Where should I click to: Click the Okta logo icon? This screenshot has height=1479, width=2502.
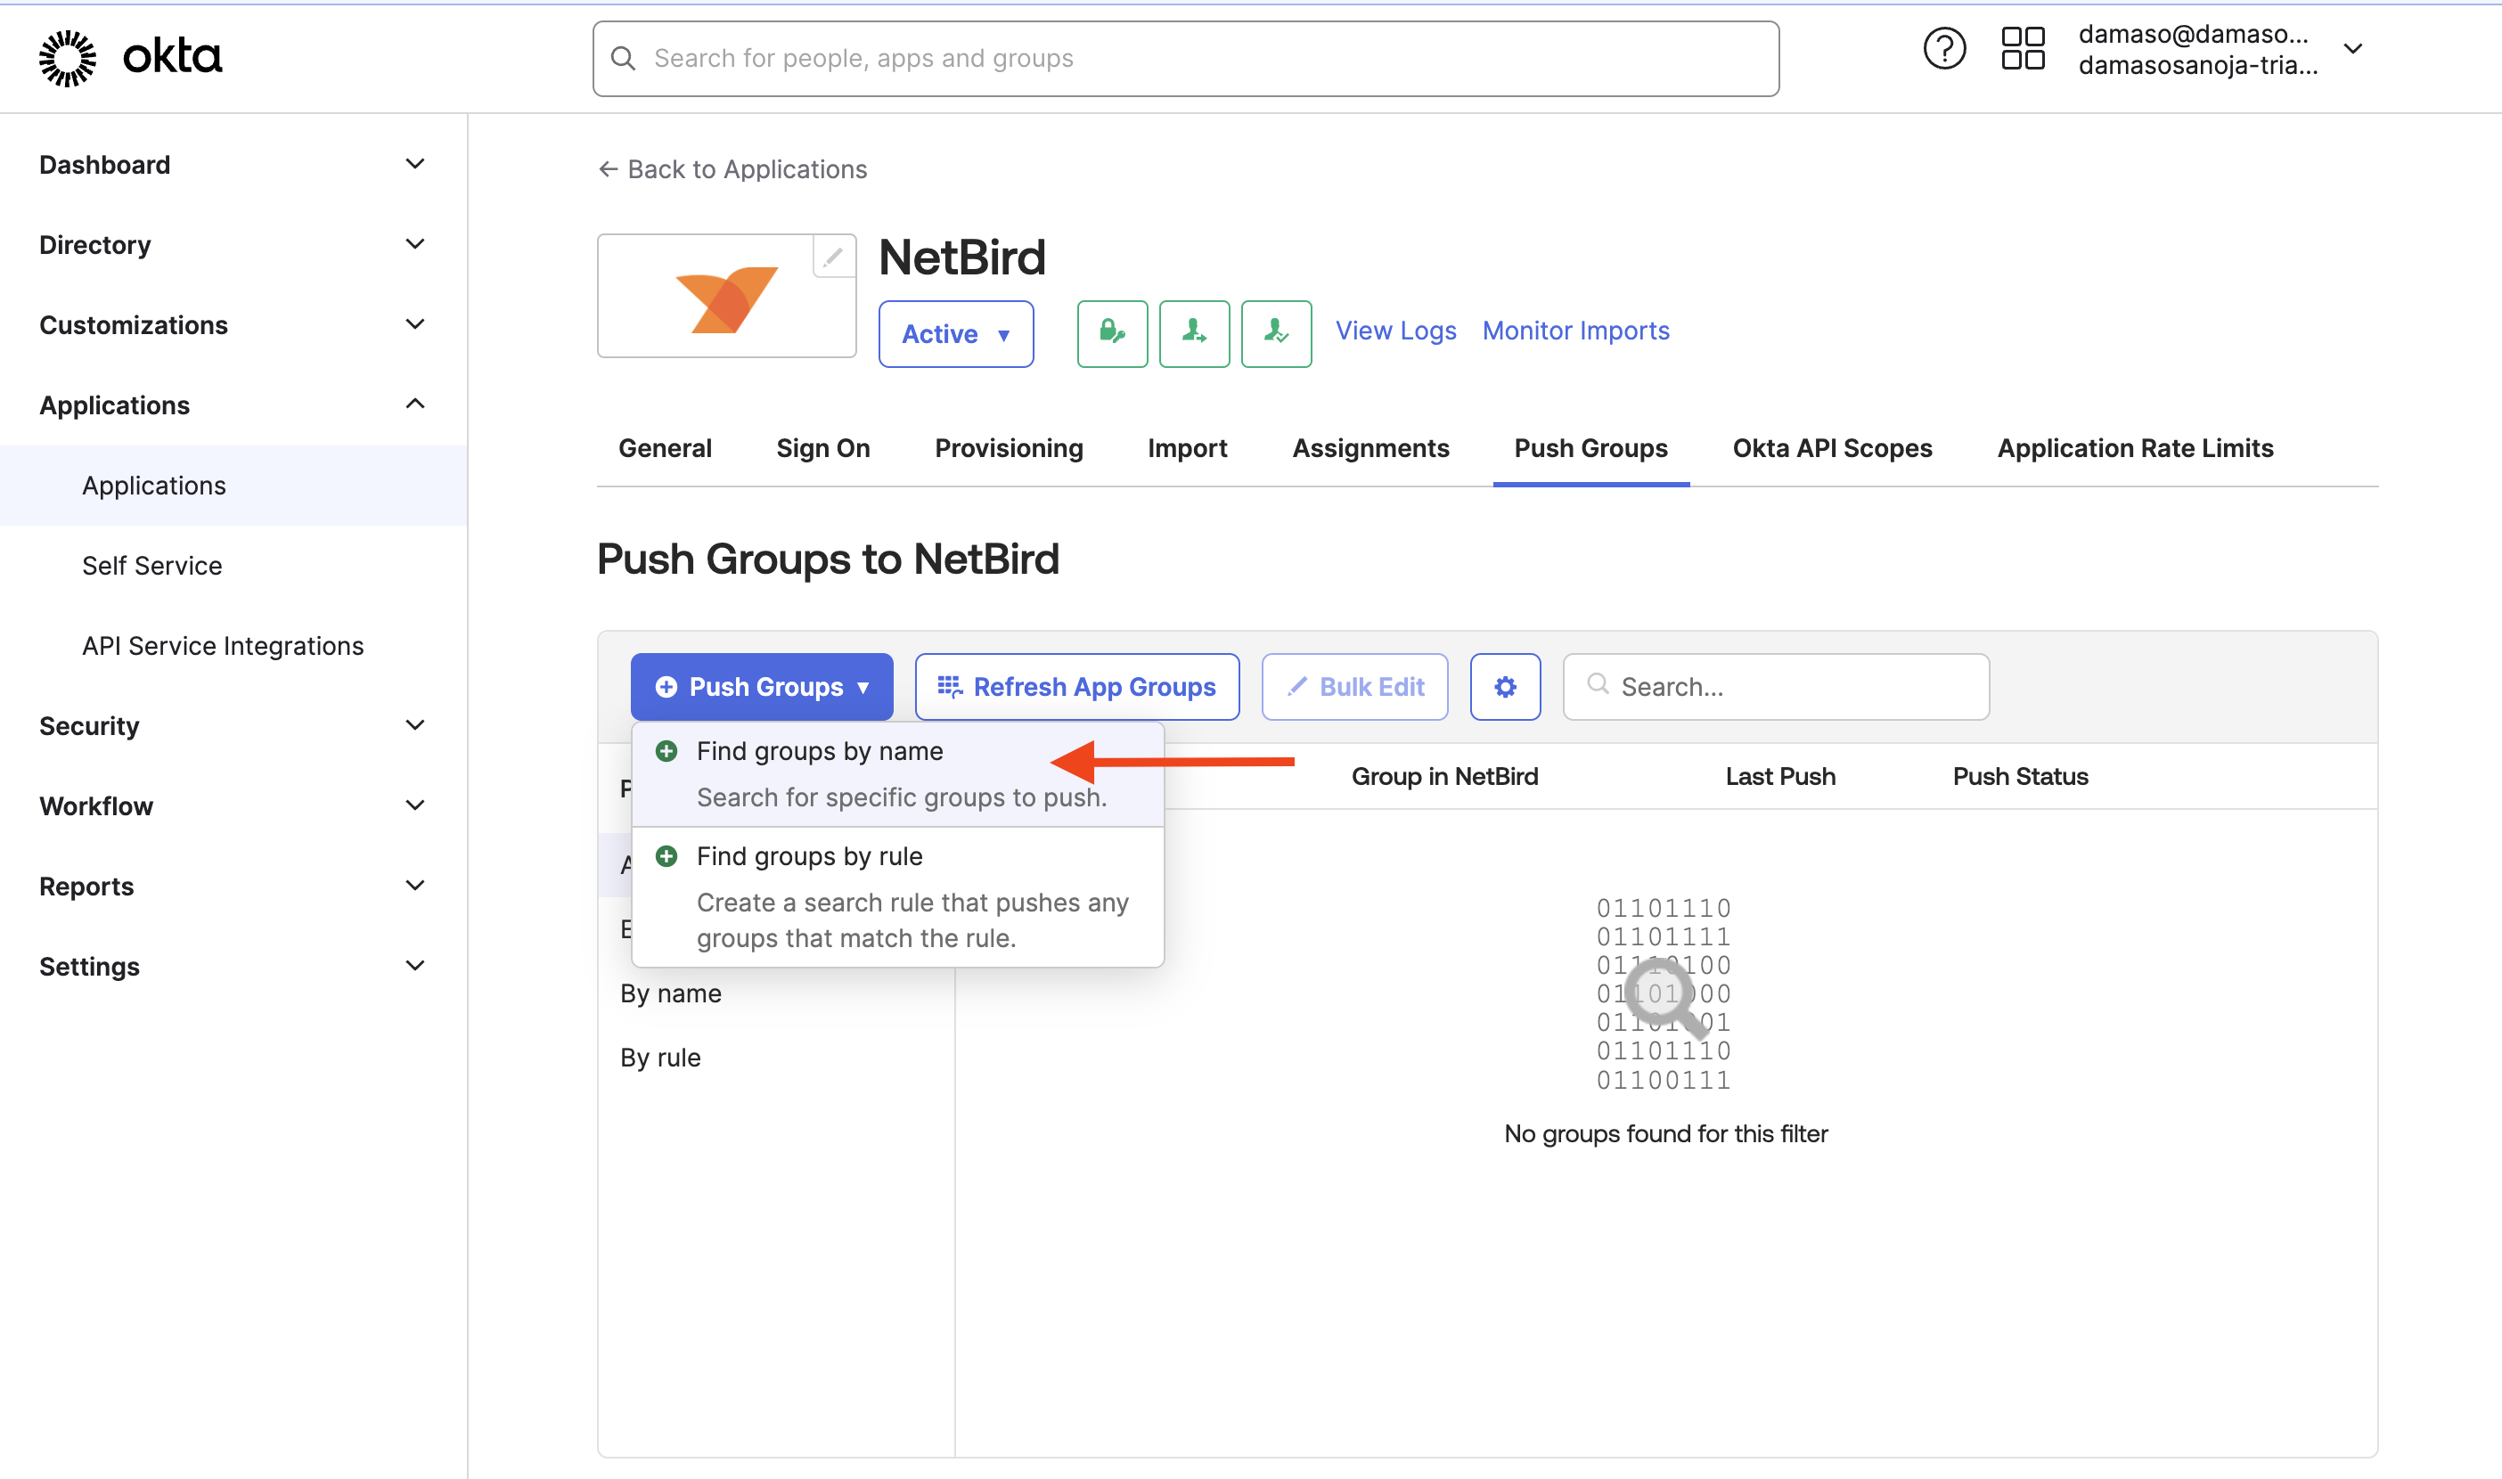[68, 58]
